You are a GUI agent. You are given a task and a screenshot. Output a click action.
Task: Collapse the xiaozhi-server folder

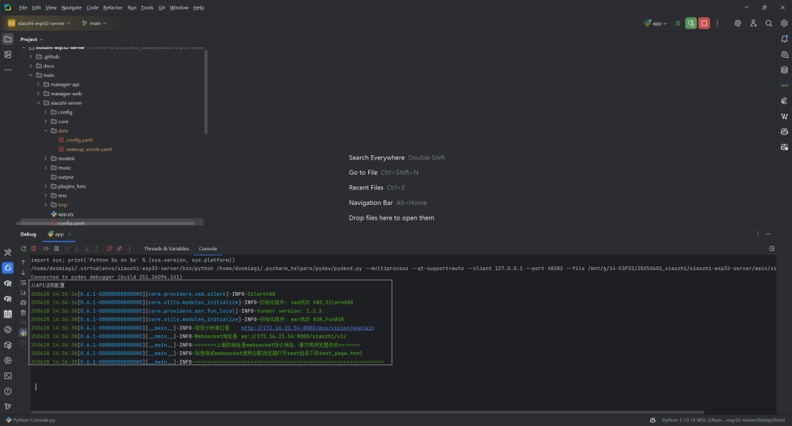point(38,103)
